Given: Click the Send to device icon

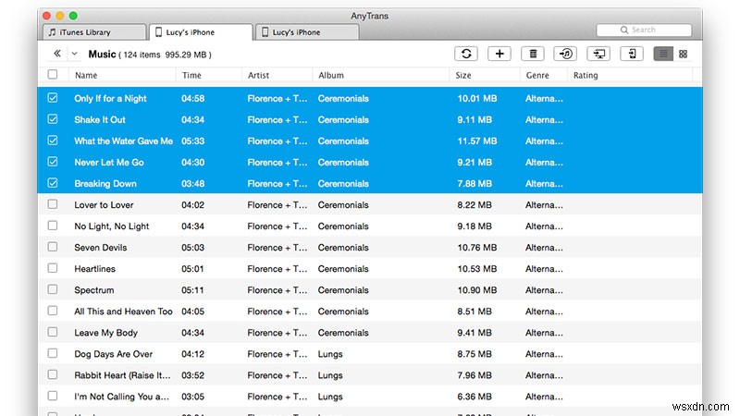Looking at the screenshot, I should click(632, 54).
